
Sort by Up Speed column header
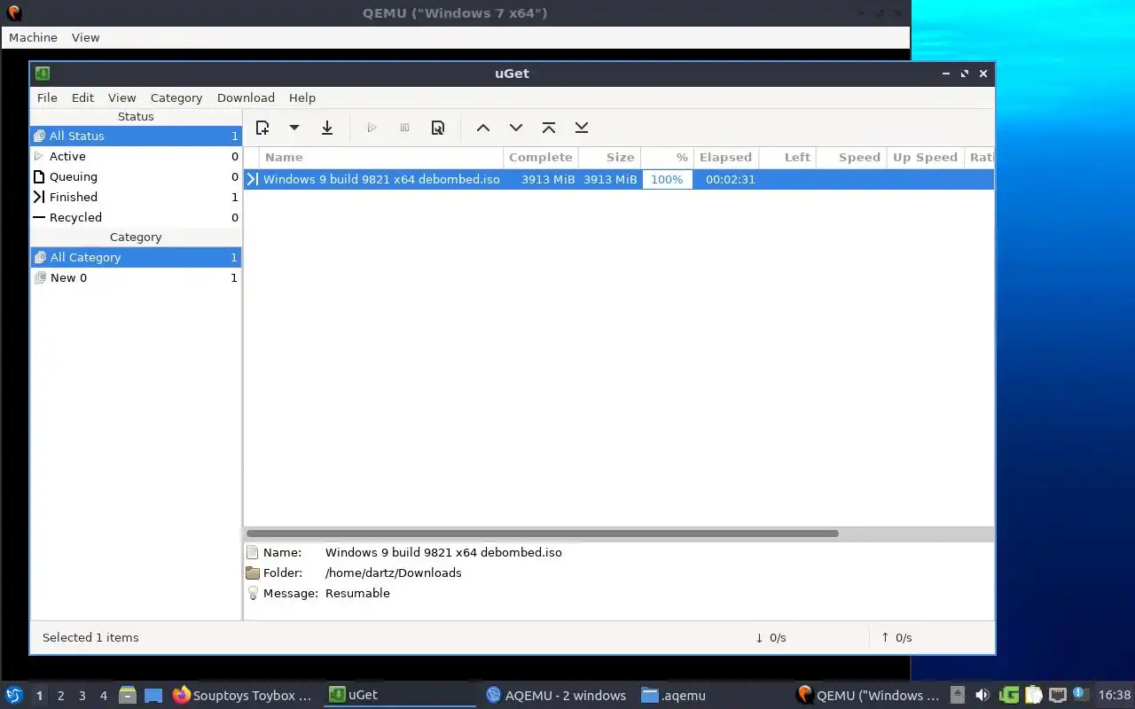pyautogui.click(x=925, y=157)
